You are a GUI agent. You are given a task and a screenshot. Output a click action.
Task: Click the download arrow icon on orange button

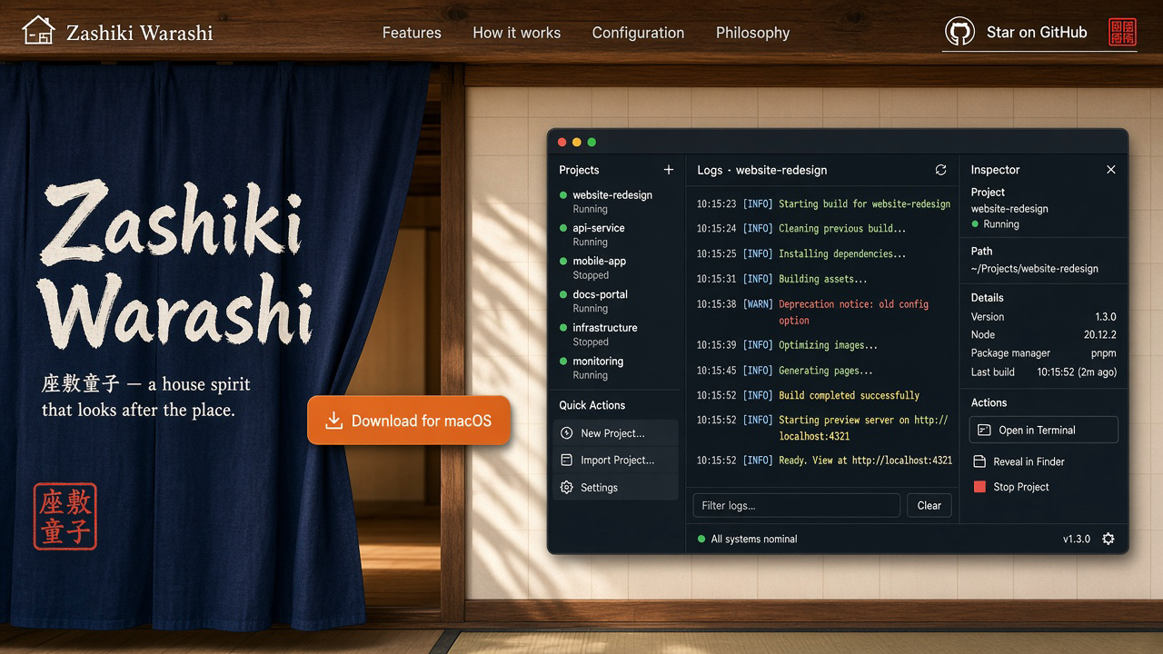click(x=333, y=421)
